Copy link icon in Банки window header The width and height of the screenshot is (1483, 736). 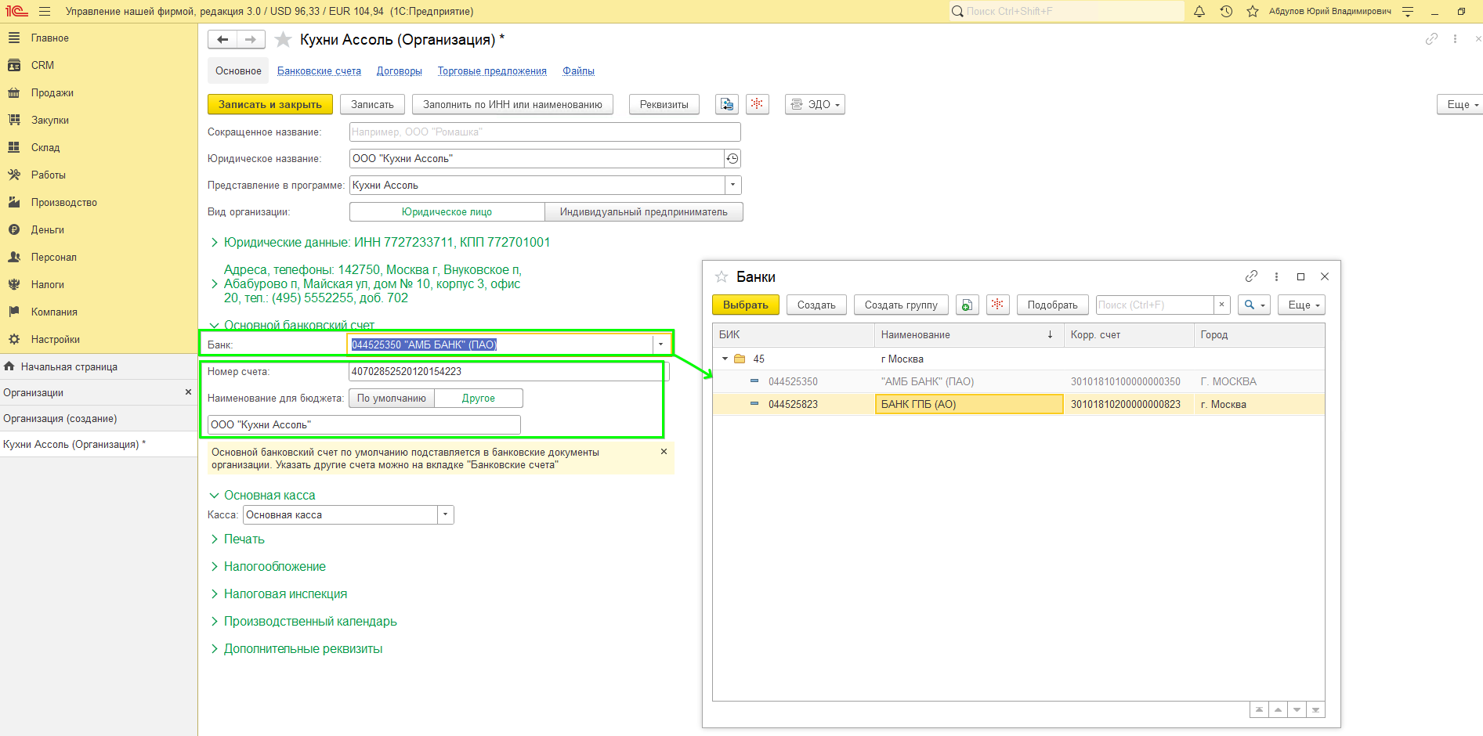(1251, 276)
